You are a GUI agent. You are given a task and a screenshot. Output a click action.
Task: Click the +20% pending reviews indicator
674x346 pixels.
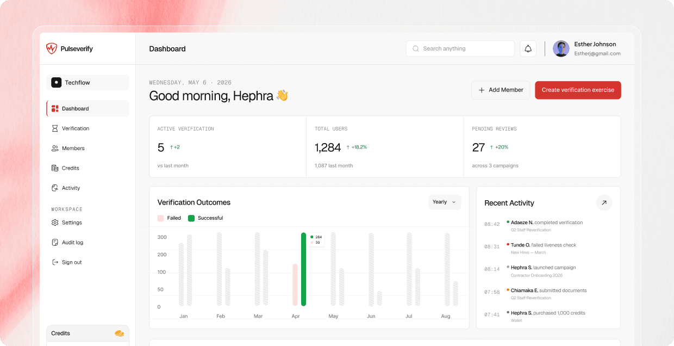(x=499, y=147)
